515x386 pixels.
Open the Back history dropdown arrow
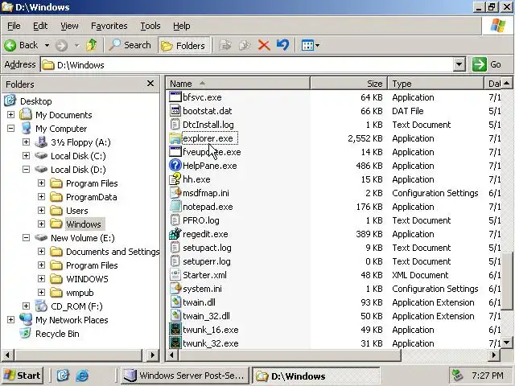tap(47, 45)
